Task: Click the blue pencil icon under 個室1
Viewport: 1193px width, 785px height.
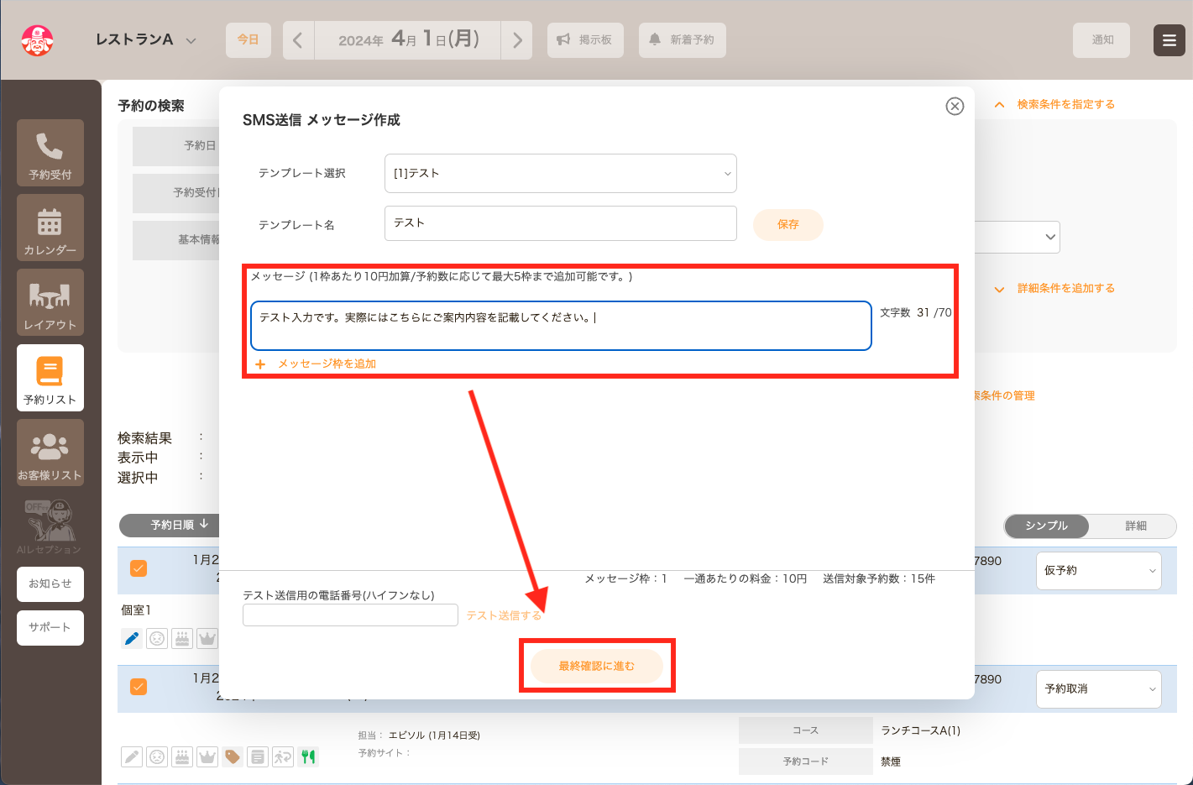Action: pyautogui.click(x=132, y=638)
